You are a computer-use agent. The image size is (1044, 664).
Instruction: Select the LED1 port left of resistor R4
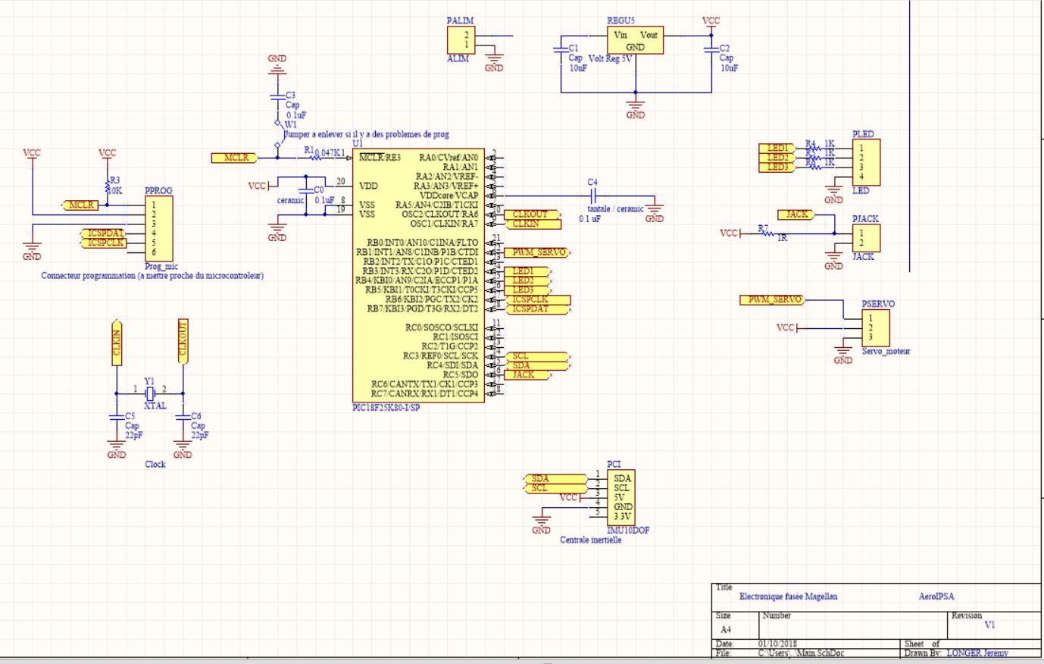pyautogui.click(x=779, y=149)
